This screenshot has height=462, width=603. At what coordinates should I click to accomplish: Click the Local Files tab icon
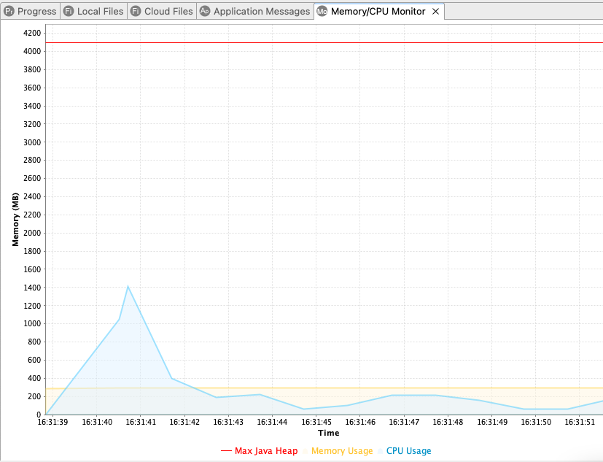(69, 12)
